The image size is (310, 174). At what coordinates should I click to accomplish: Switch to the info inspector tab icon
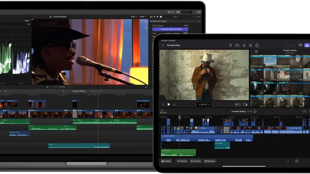pyautogui.click(x=161, y=17)
